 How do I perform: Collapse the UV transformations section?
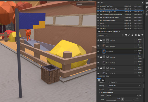[x=99, y=92]
